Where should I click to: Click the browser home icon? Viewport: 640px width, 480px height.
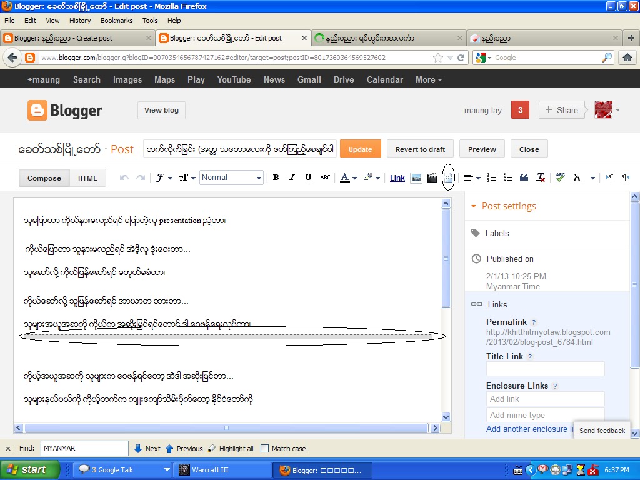point(627,57)
